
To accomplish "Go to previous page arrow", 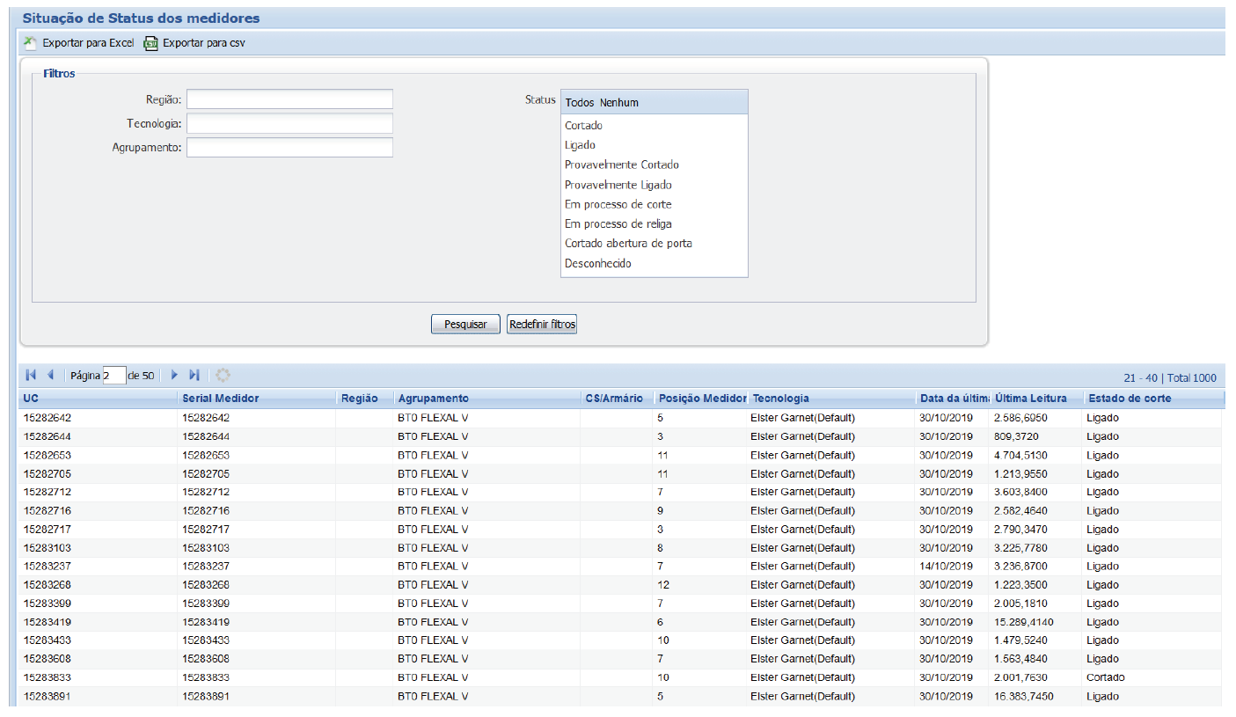I will coord(50,376).
